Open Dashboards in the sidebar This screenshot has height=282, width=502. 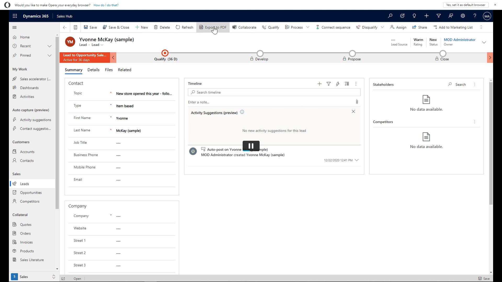pos(29,88)
